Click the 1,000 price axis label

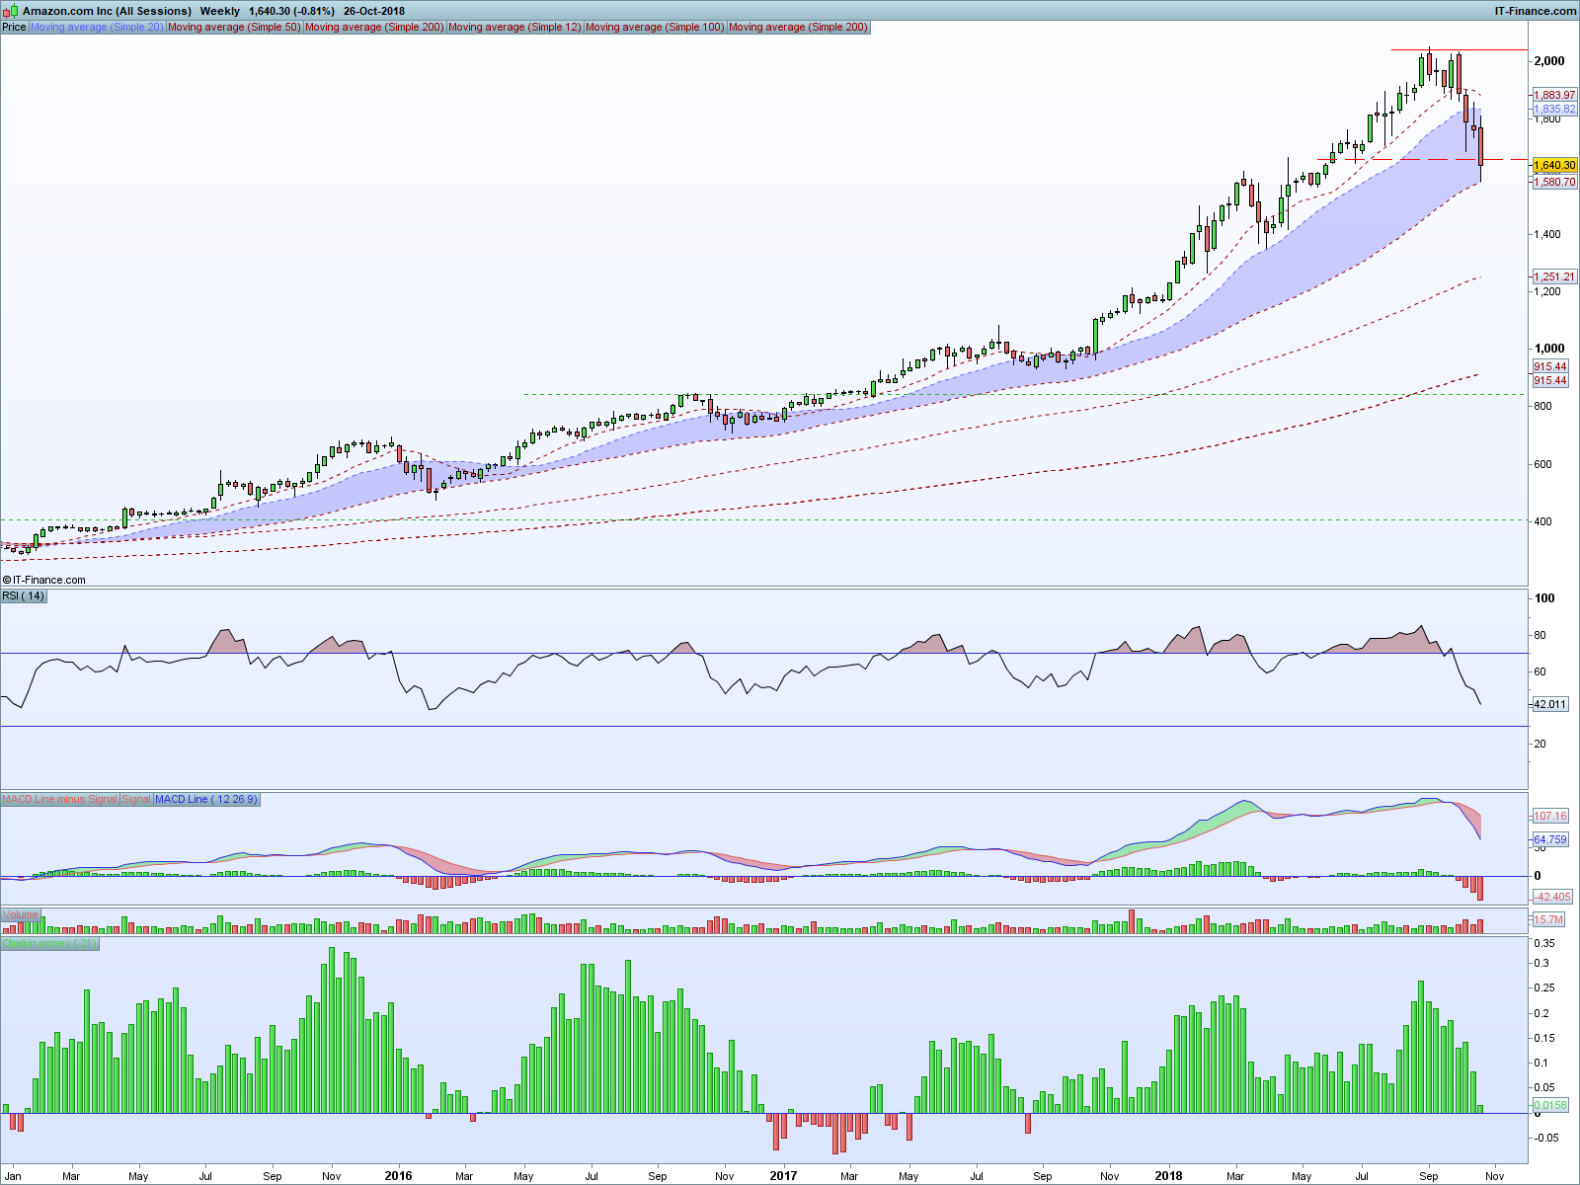coord(1548,349)
